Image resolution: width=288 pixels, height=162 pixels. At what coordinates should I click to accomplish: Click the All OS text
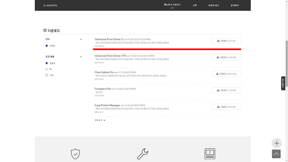coord(99,92)
